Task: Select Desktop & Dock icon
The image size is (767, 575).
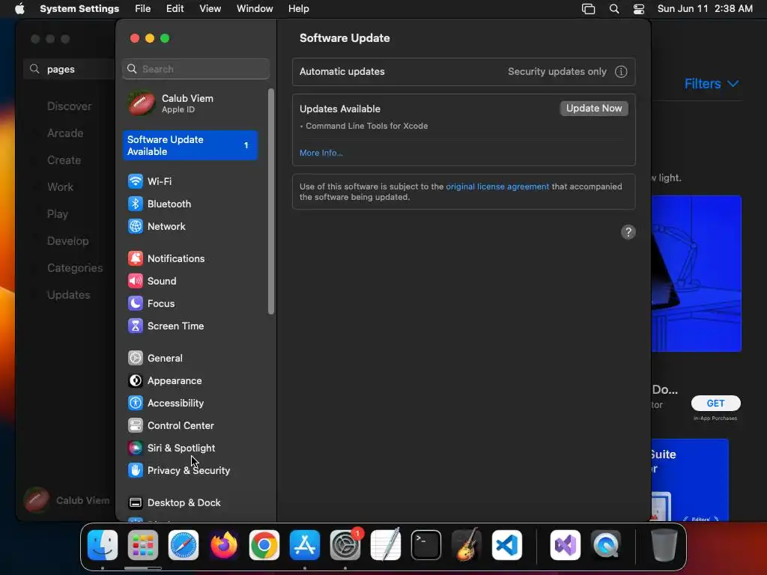Action: click(135, 503)
